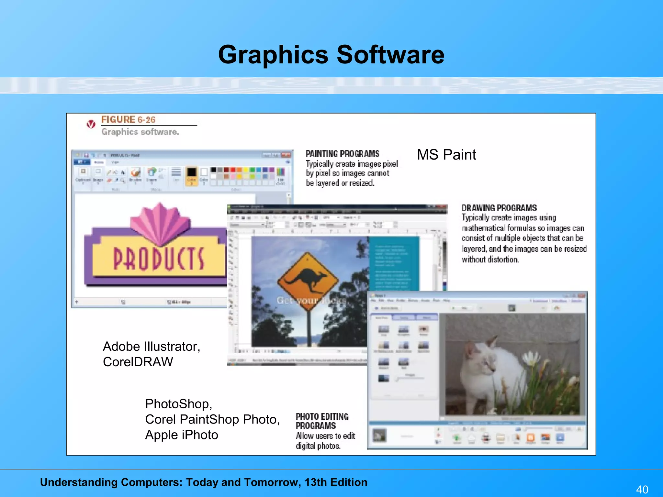
Task: Select the Pencil tool in Paint
Action: coord(109,172)
